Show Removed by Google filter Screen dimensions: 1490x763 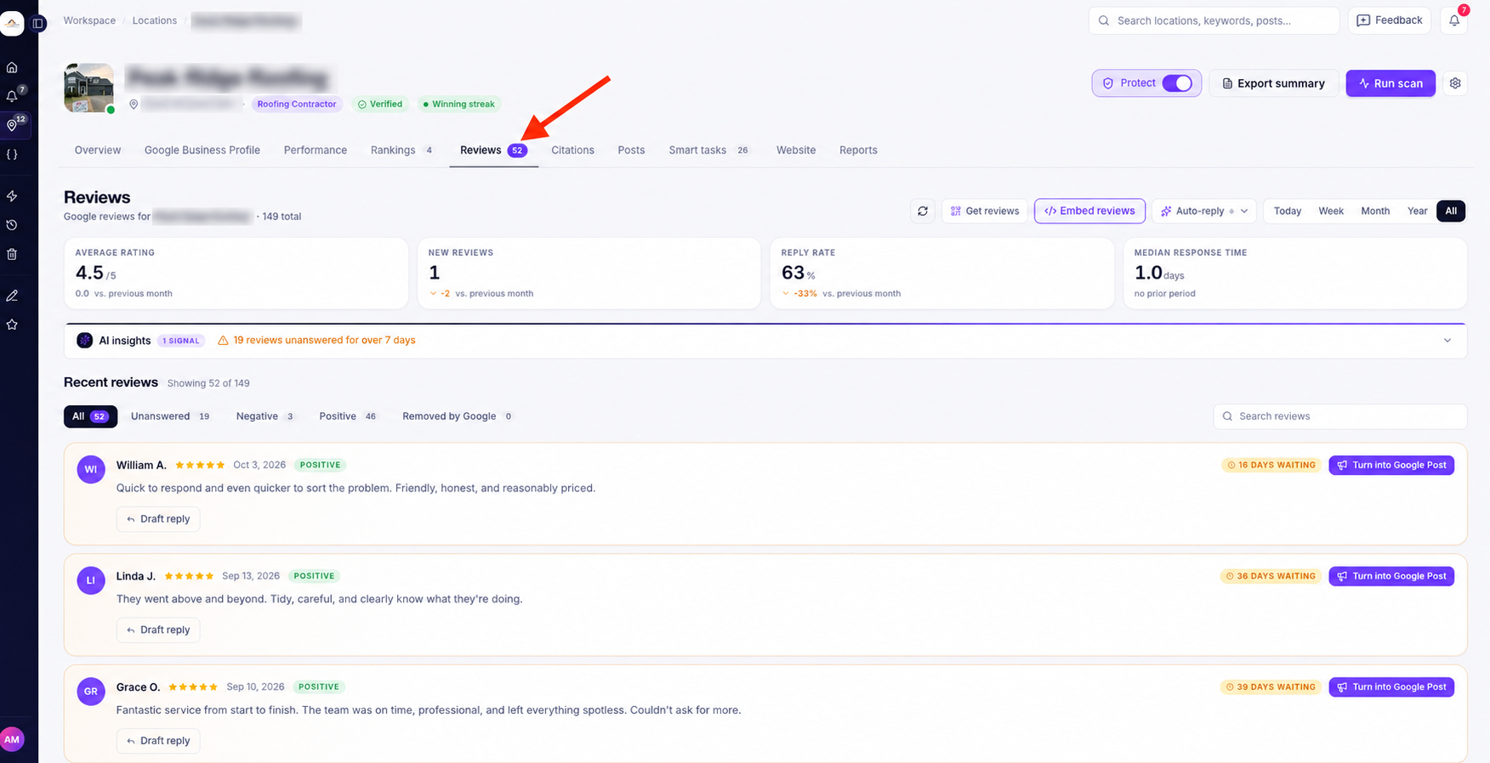point(458,416)
